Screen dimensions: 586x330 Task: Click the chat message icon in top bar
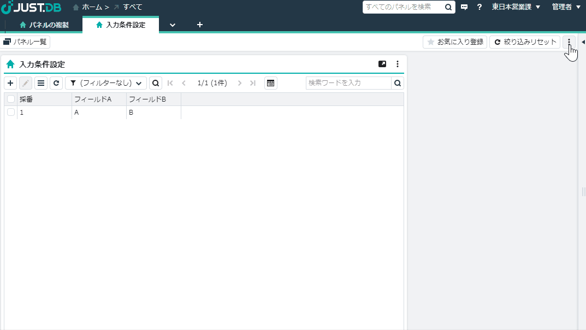click(x=464, y=7)
